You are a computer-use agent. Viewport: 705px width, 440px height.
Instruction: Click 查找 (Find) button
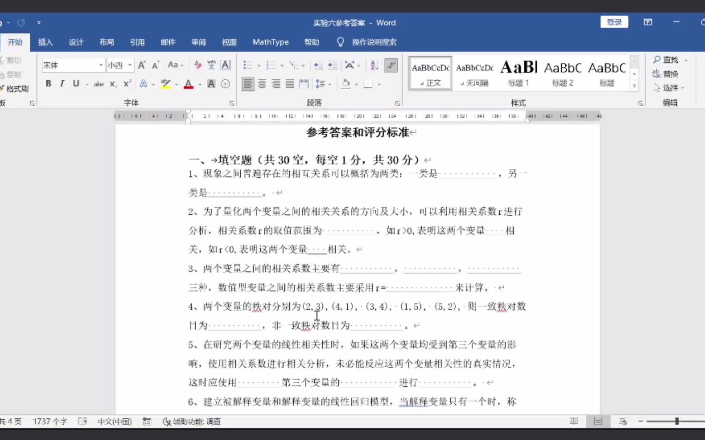point(666,60)
